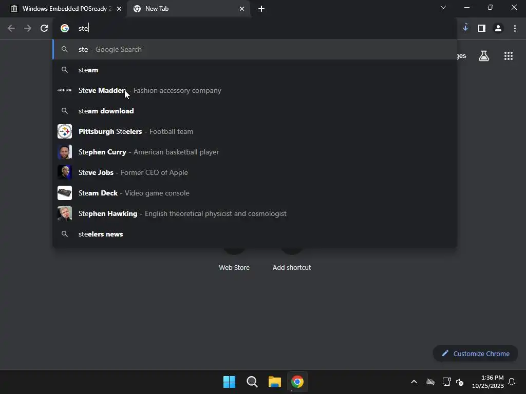Open the downloads indicator icon
The image size is (526, 394).
465,28
